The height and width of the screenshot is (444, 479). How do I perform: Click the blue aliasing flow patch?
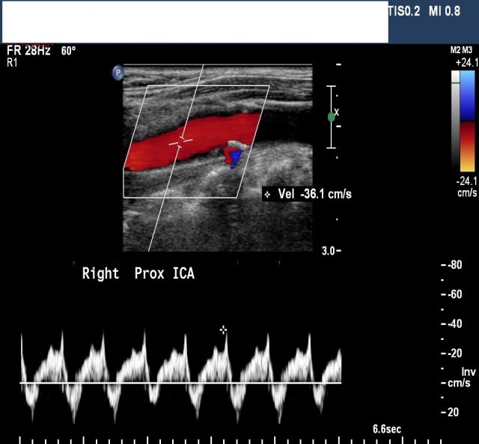235,157
